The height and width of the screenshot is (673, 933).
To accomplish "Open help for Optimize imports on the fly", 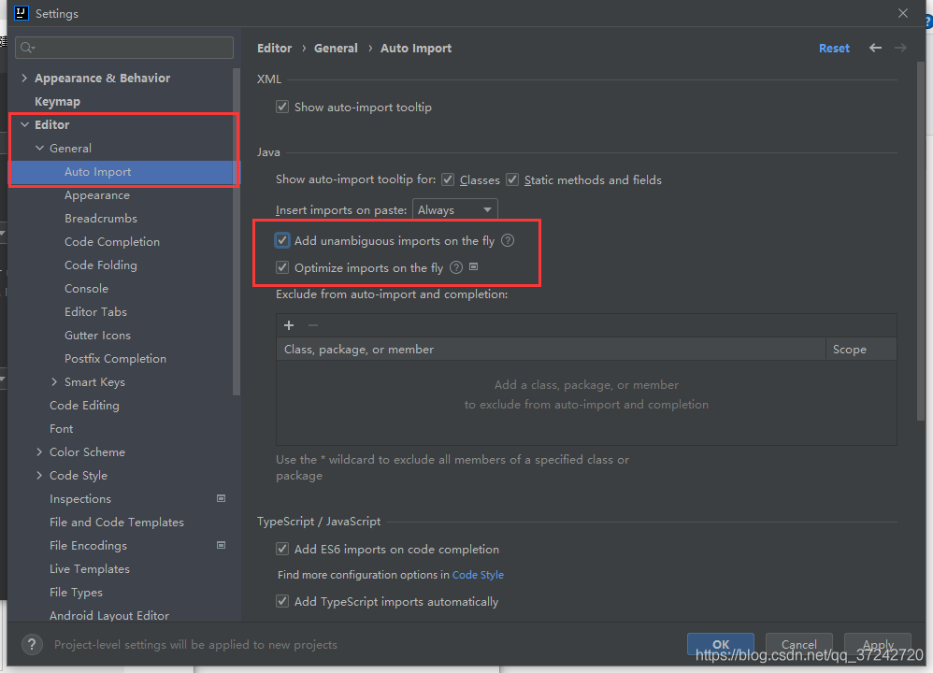I will tap(456, 267).
